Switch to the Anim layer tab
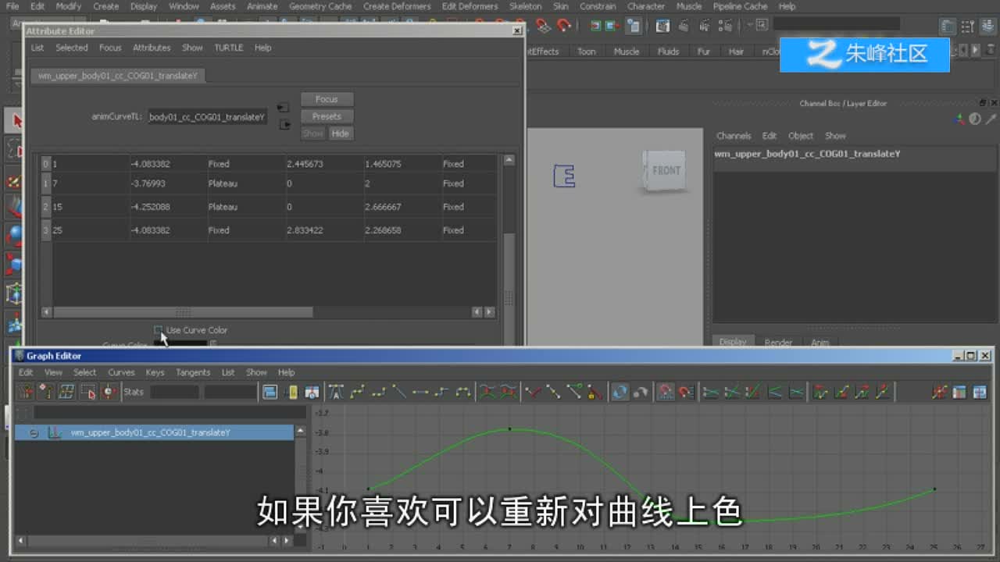 820,342
